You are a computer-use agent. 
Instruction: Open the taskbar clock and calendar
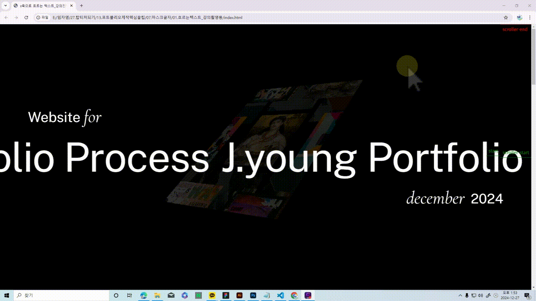(x=509, y=296)
